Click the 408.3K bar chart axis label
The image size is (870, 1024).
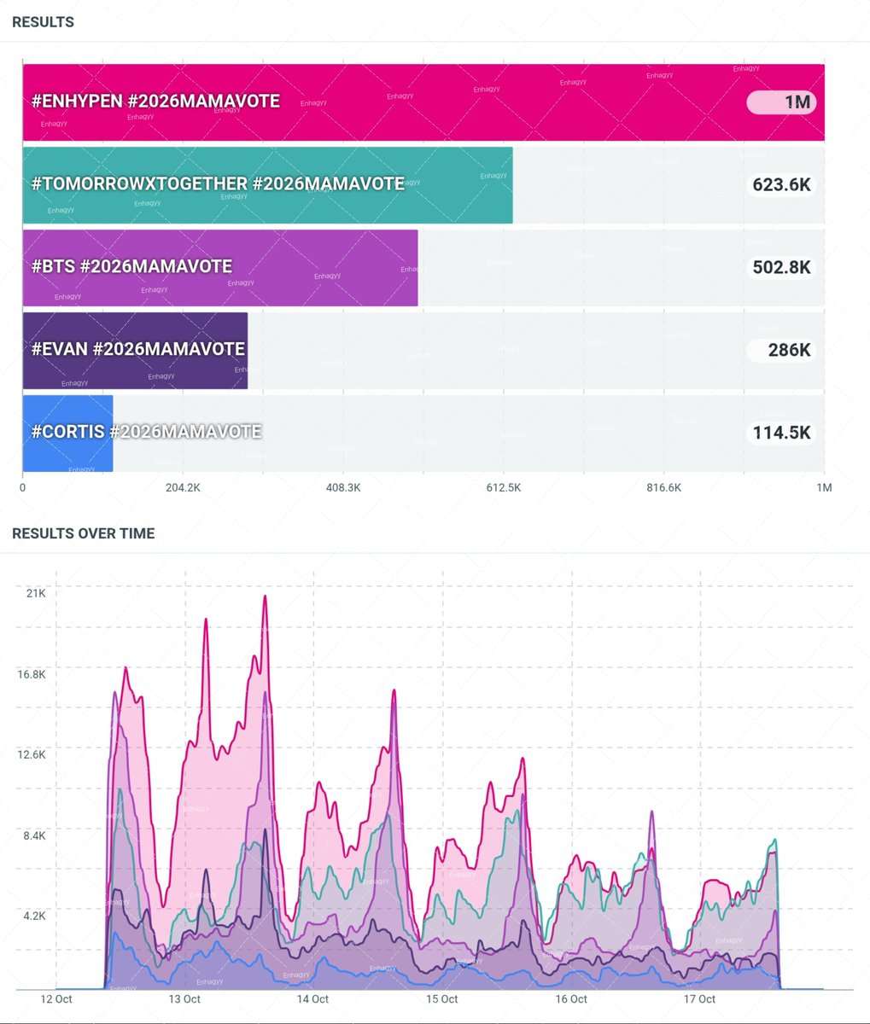pyautogui.click(x=343, y=488)
